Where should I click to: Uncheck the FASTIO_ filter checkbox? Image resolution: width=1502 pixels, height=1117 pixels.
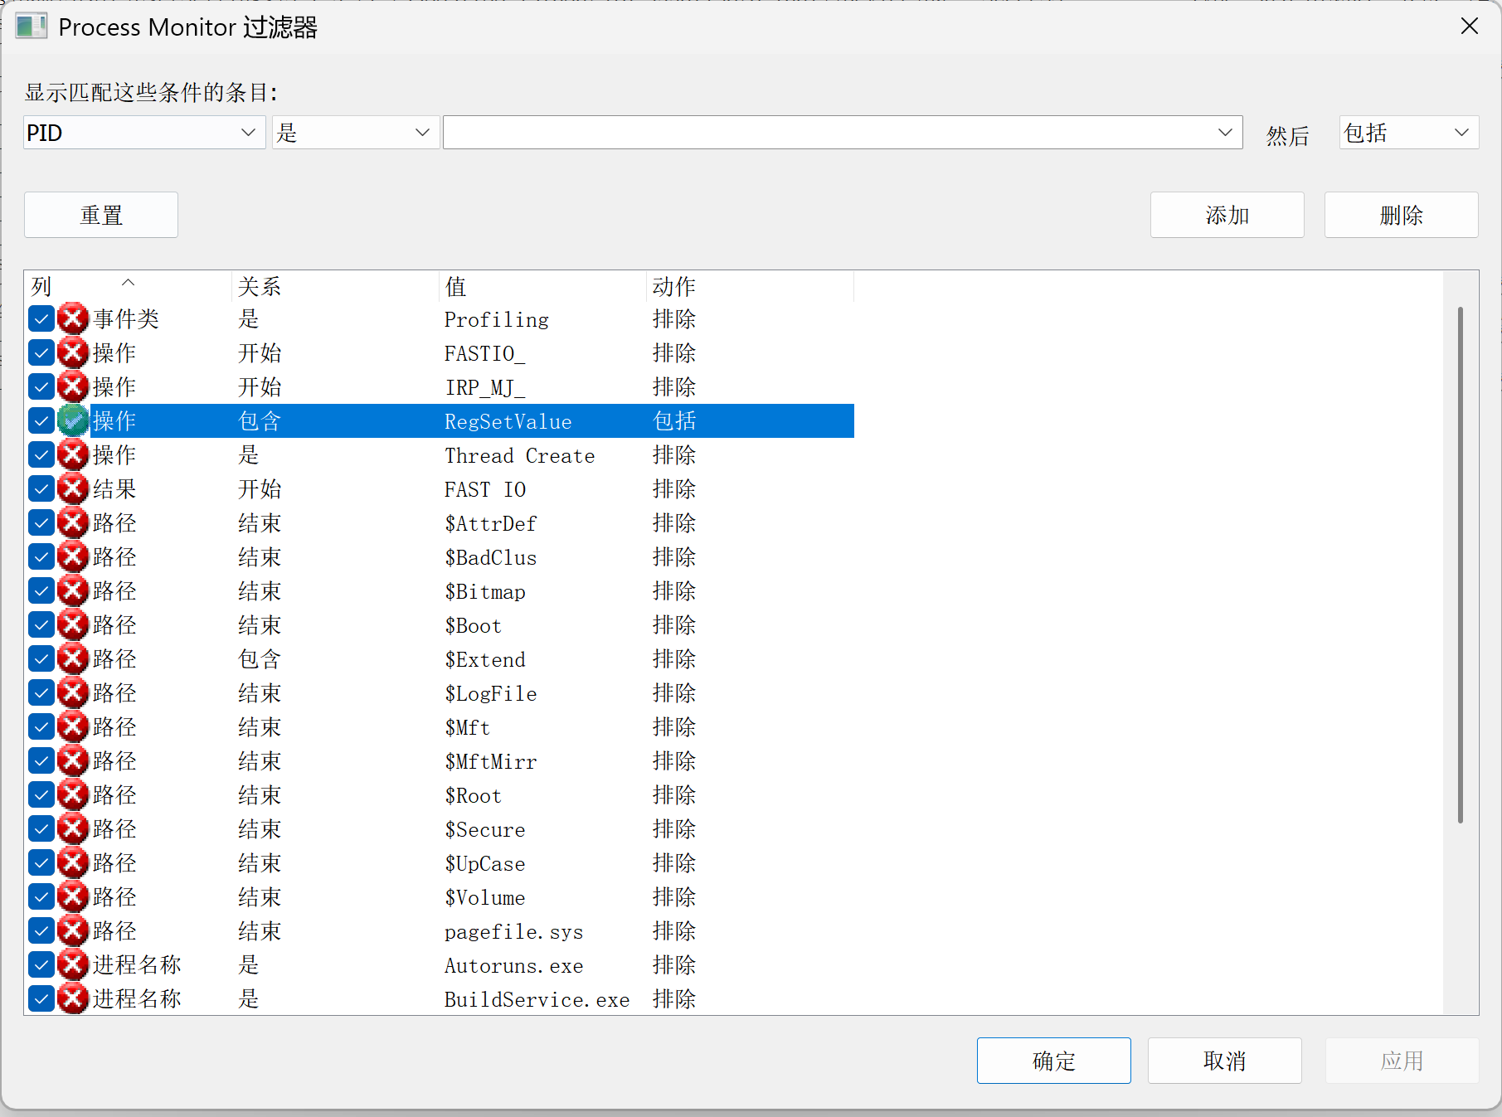[x=41, y=352]
